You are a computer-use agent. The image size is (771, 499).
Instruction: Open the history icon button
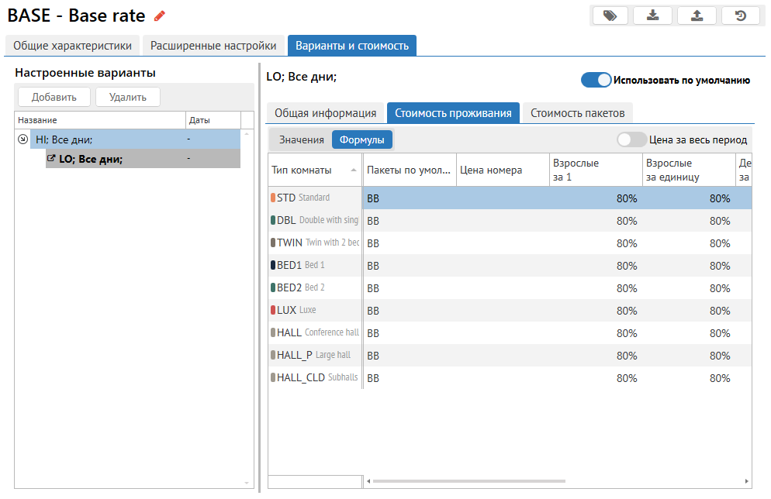pos(740,15)
